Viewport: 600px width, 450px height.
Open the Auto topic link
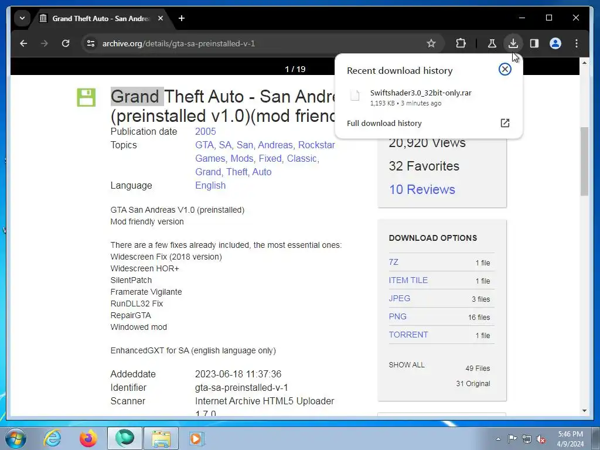point(262,172)
